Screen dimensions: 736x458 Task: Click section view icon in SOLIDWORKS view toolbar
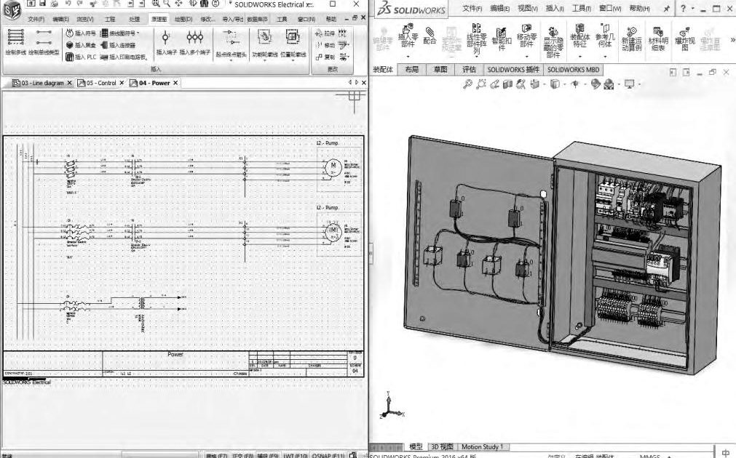pyautogui.click(x=507, y=84)
